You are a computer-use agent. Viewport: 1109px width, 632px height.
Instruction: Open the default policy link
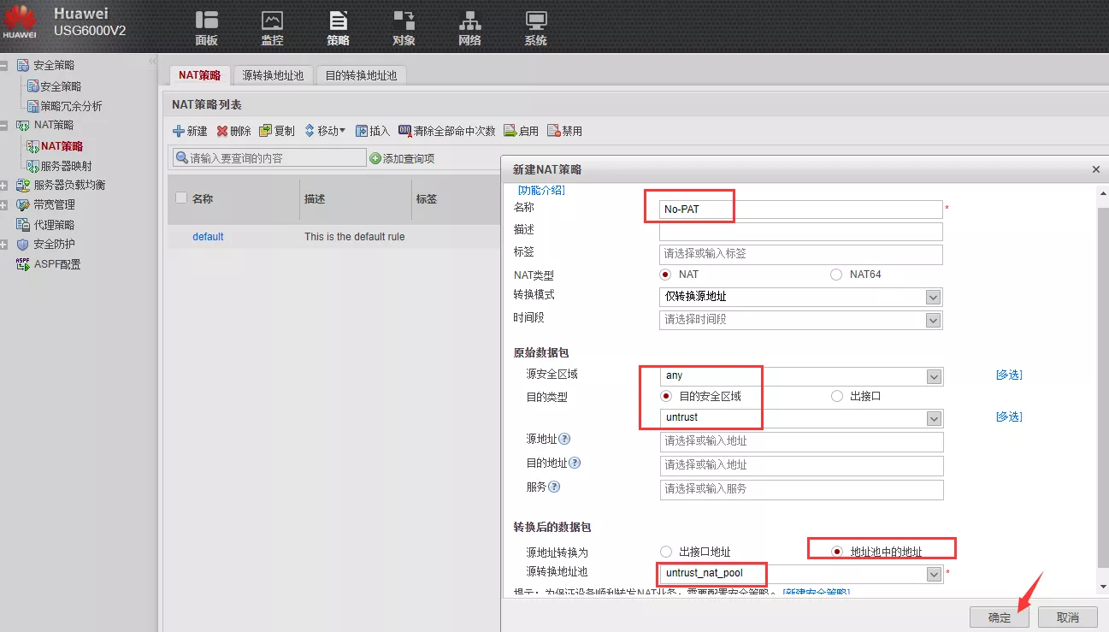click(208, 237)
